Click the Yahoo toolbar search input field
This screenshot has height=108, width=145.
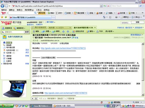21,13
